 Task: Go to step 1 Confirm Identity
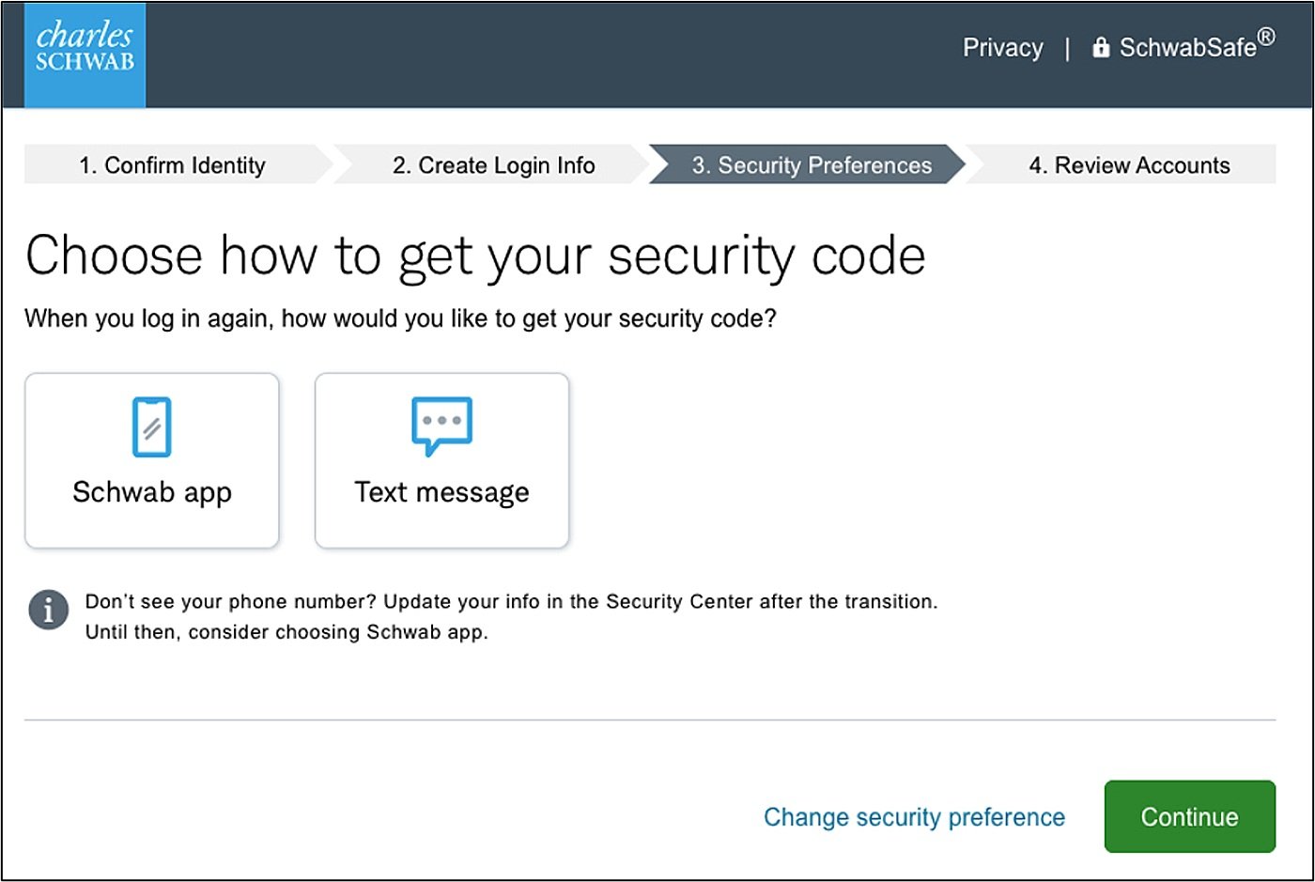tap(173, 165)
